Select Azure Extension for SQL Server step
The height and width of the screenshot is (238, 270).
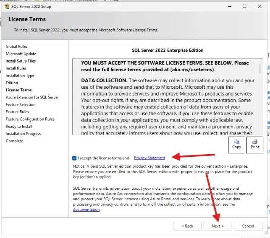32,97
